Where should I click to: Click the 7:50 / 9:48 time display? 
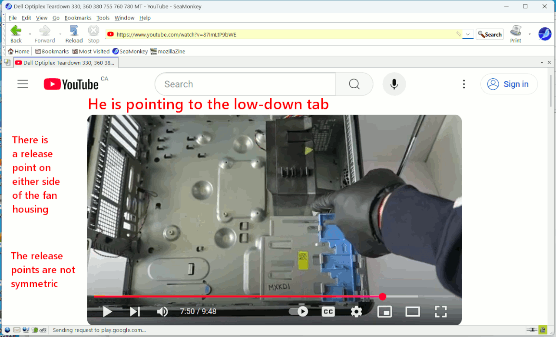click(x=198, y=311)
